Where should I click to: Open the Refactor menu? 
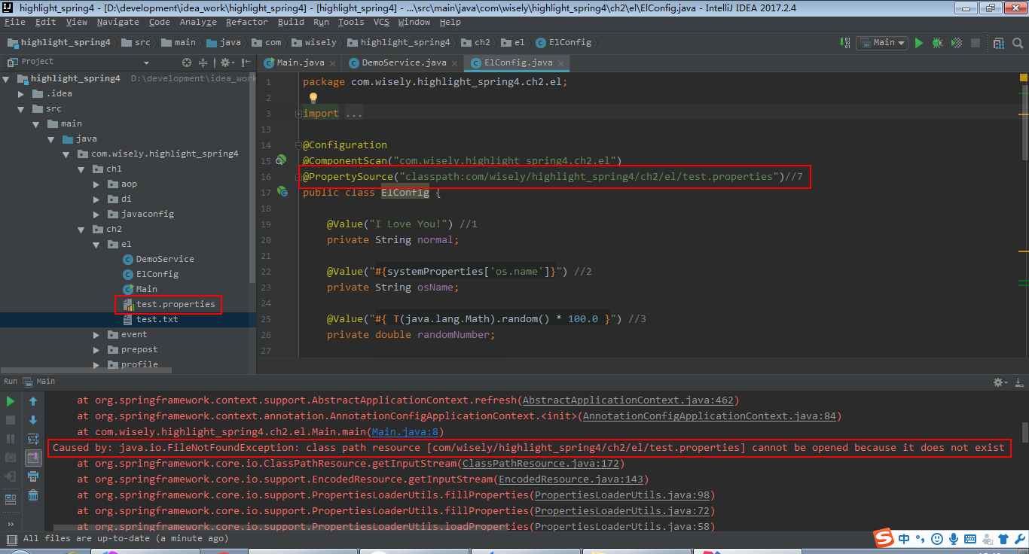point(246,22)
